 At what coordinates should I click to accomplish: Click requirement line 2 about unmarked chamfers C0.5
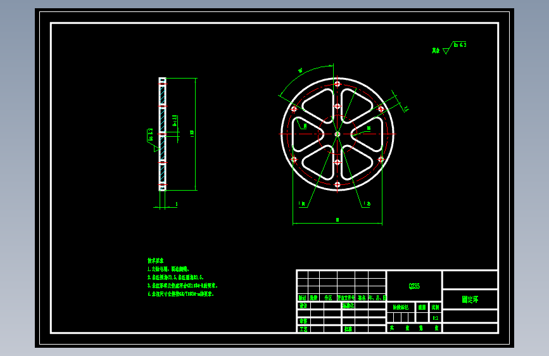[175, 277]
